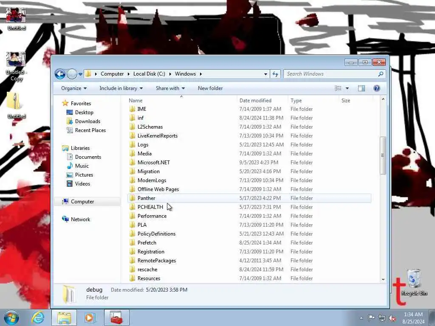The width and height of the screenshot is (435, 326).
Task: Select the Registration folder row
Action: coord(249,252)
